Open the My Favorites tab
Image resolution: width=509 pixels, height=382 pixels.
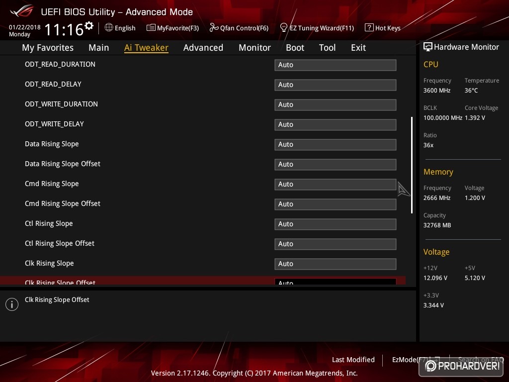tap(48, 48)
